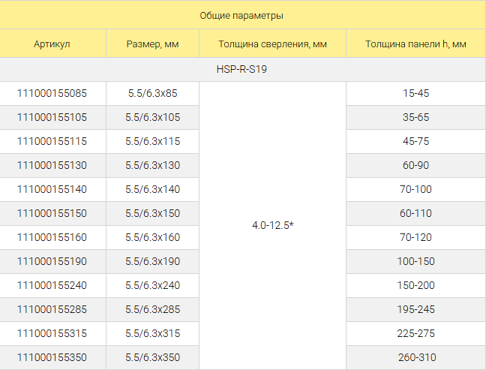Click the 'Общие параметры' table header
The width and height of the screenshot is (486, 370).
click(241, 15)
